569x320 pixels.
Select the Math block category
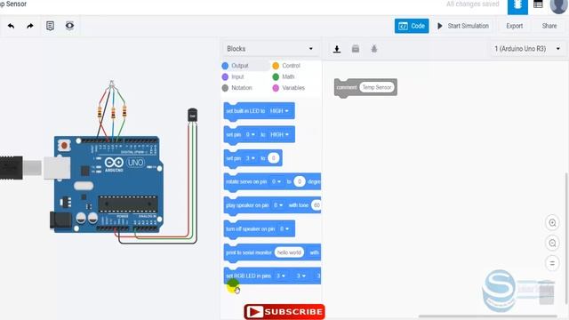click(284, 77)
